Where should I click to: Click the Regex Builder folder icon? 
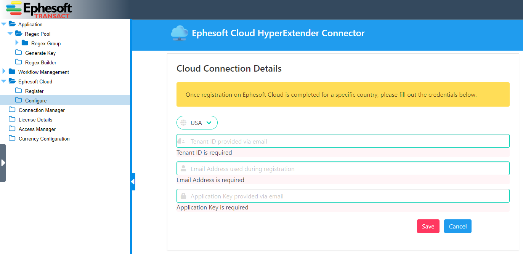pos(19,62)
